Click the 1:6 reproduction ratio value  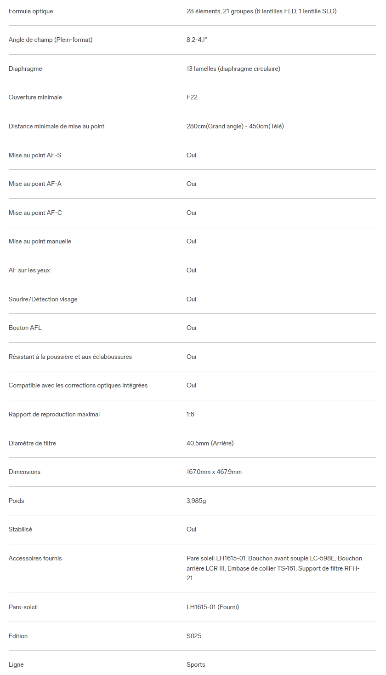click(x=190, y=414)
